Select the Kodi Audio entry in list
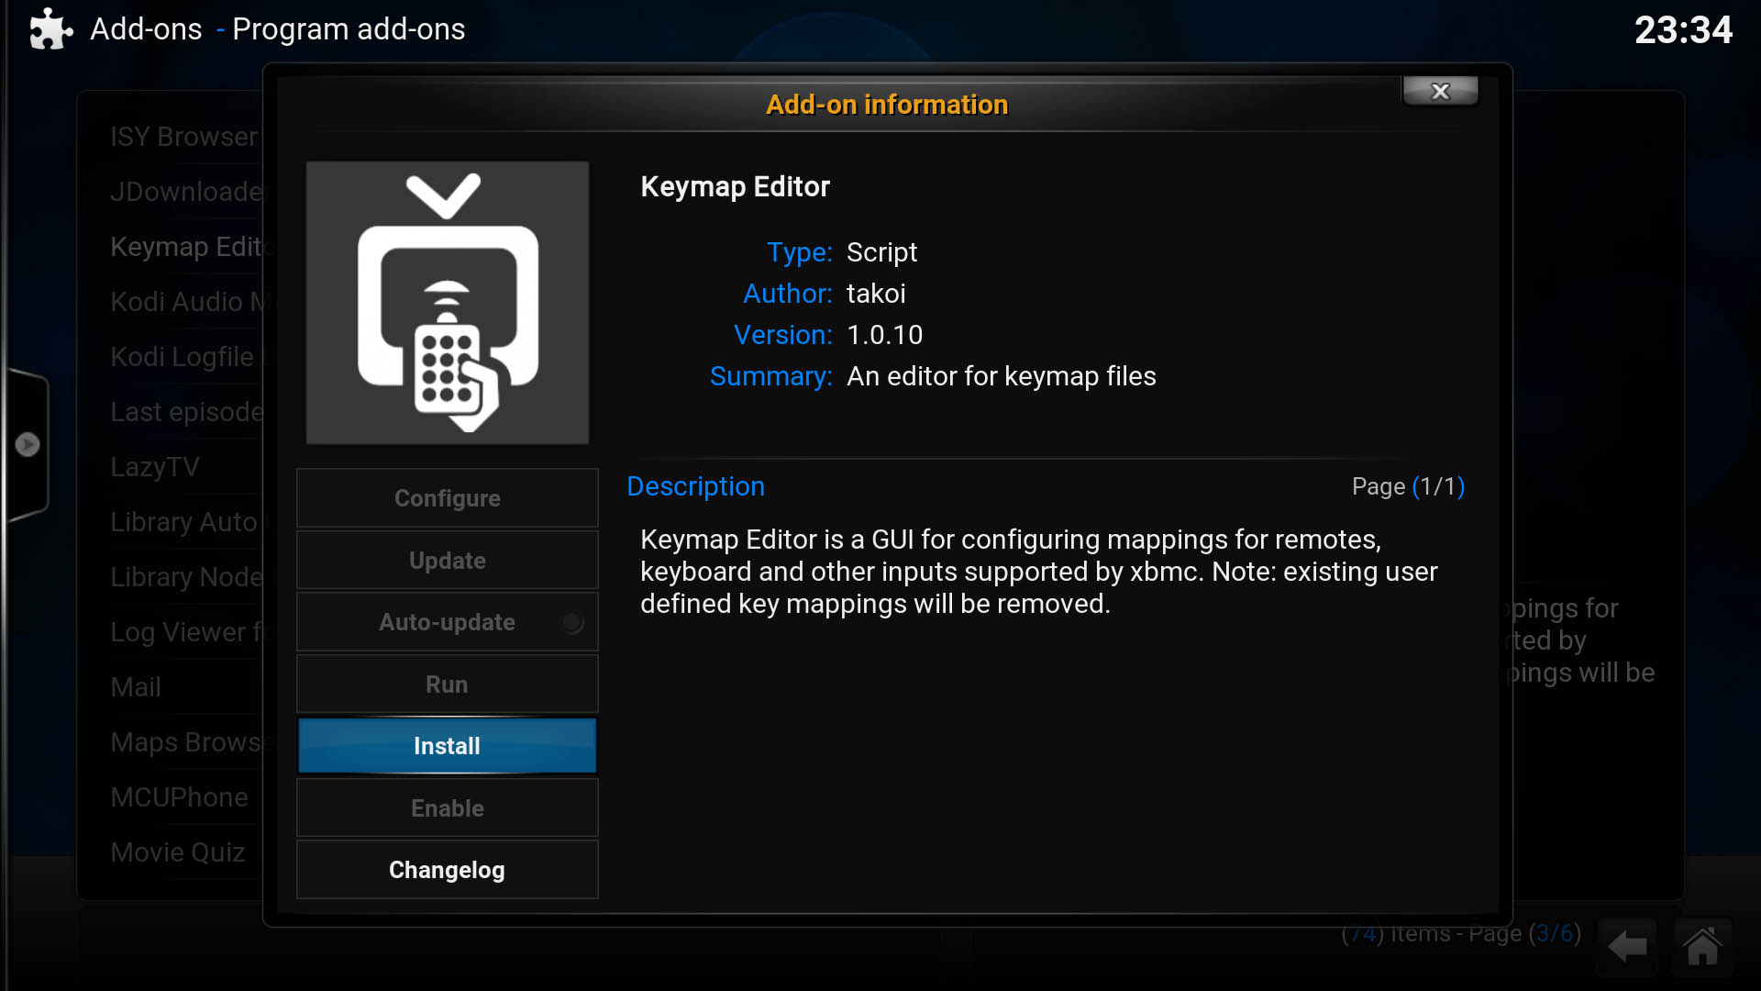The width and height of the screenshot is (1761, 991). coord(188,302)
